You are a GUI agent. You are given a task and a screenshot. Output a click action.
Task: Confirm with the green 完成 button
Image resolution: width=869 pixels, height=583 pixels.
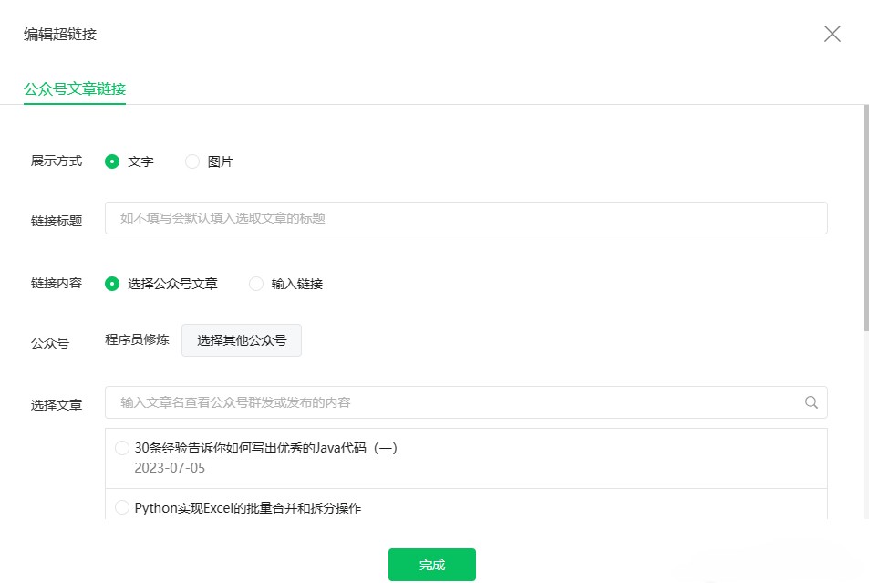431,565
